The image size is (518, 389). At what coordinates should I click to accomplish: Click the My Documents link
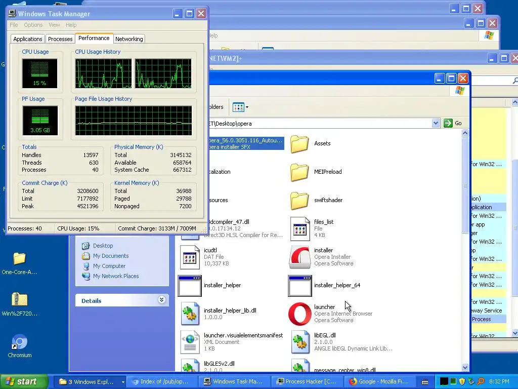coord(111,256)
